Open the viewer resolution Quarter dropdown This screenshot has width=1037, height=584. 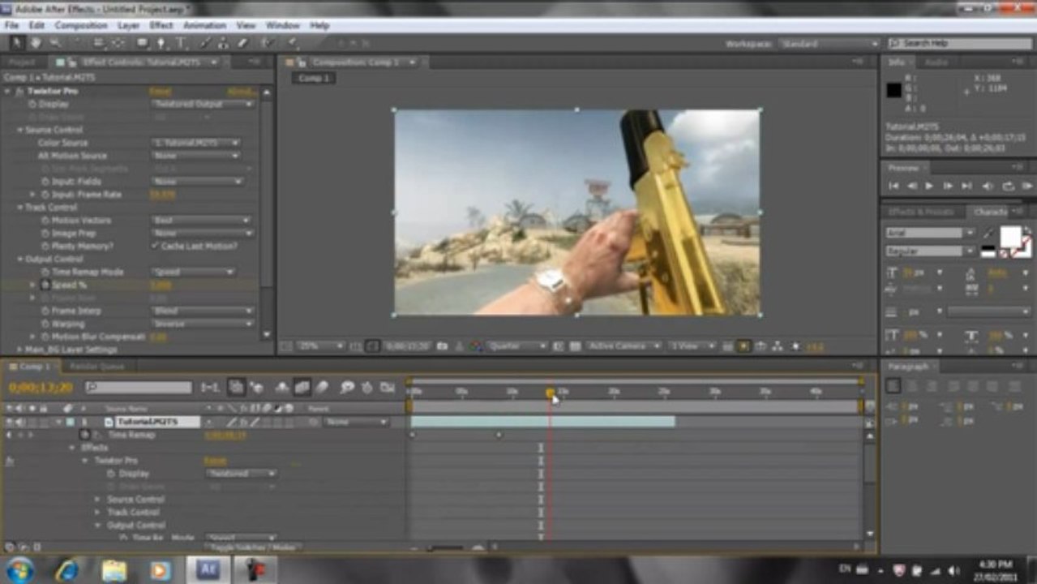pyautogui.click(x=517, y=346)
